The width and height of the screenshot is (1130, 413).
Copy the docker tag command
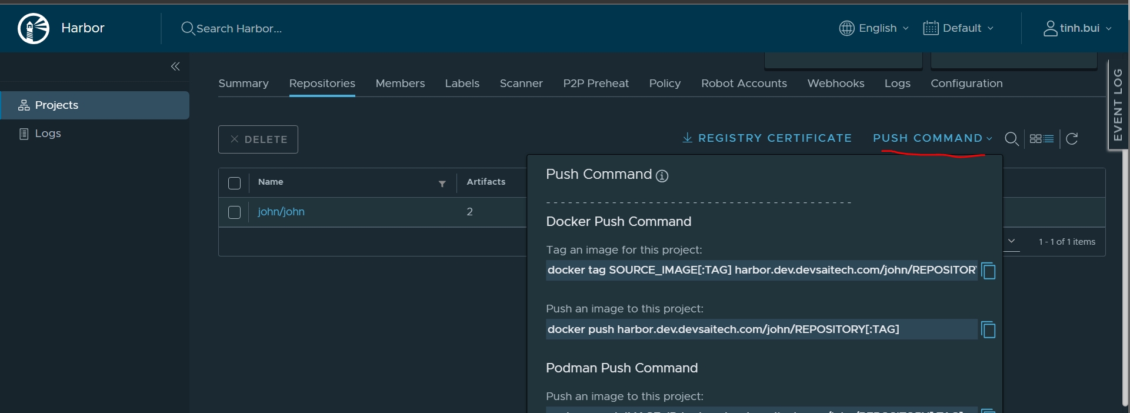click(x=988, y=271)
